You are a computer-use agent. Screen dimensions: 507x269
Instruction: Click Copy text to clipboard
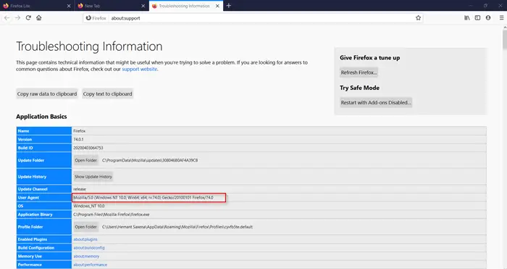click(x=108, y=94)
